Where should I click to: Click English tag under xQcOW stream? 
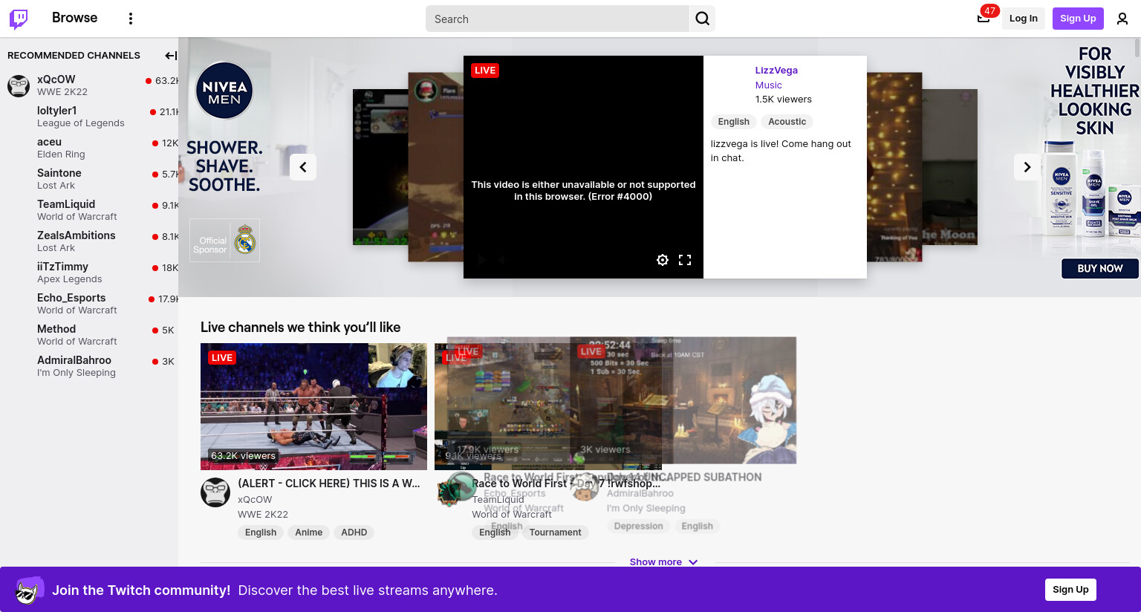(261, 533)
